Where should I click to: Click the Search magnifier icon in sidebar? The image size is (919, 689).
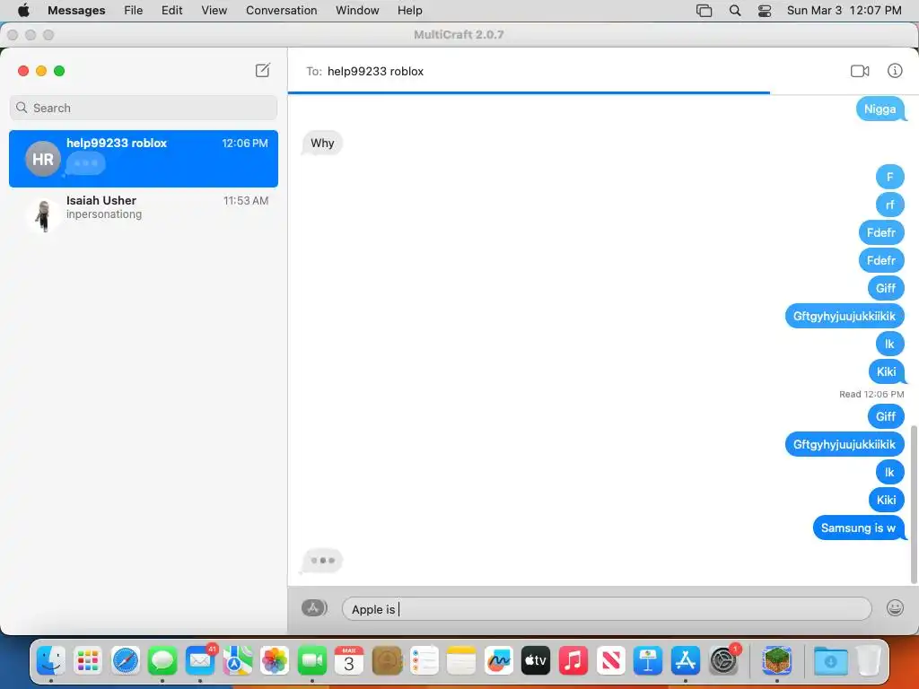click(22, 108)
